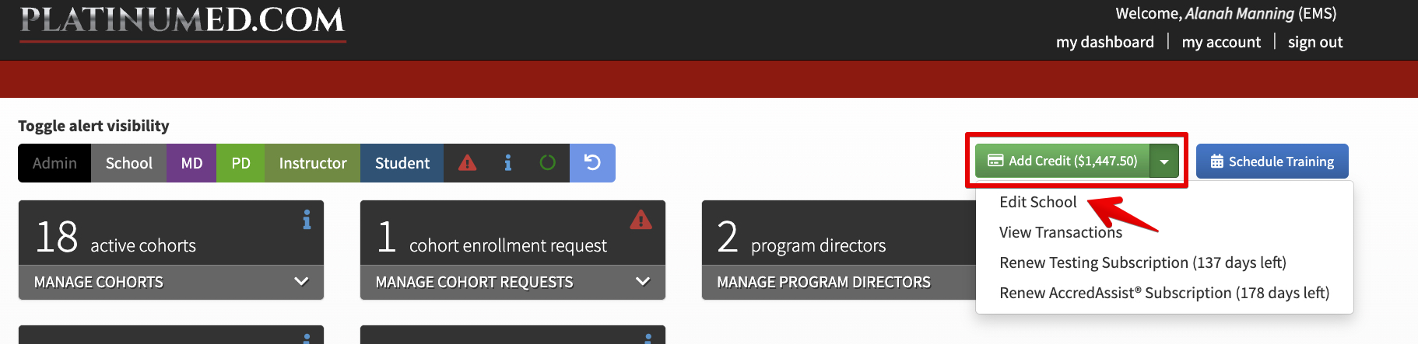The height and width of the screenshot is (344, 1418).
Task: Expand the Manage Cohorts chevron
Action: (301, 281)
